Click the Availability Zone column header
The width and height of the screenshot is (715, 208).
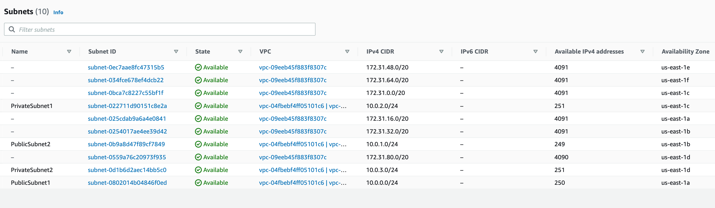click(685, 52)
